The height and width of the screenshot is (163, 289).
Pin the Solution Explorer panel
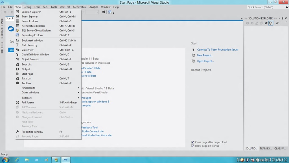(x=283, y=18)
